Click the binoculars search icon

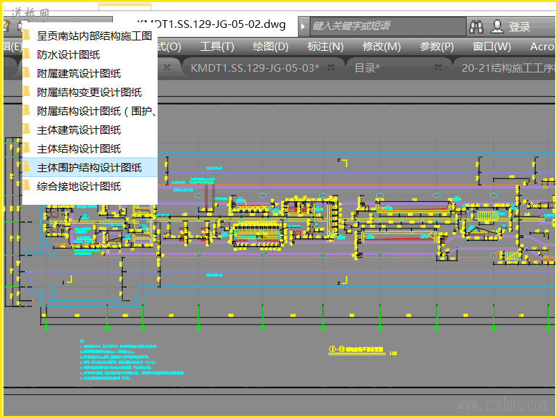476,26
